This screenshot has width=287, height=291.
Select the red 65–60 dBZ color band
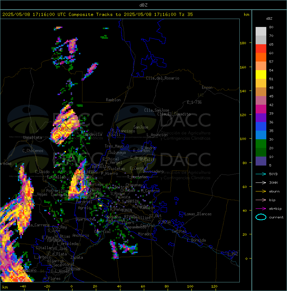tap(261, 49)
